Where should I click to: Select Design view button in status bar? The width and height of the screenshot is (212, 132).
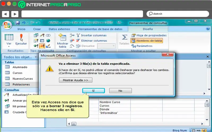tap(204, 130)
